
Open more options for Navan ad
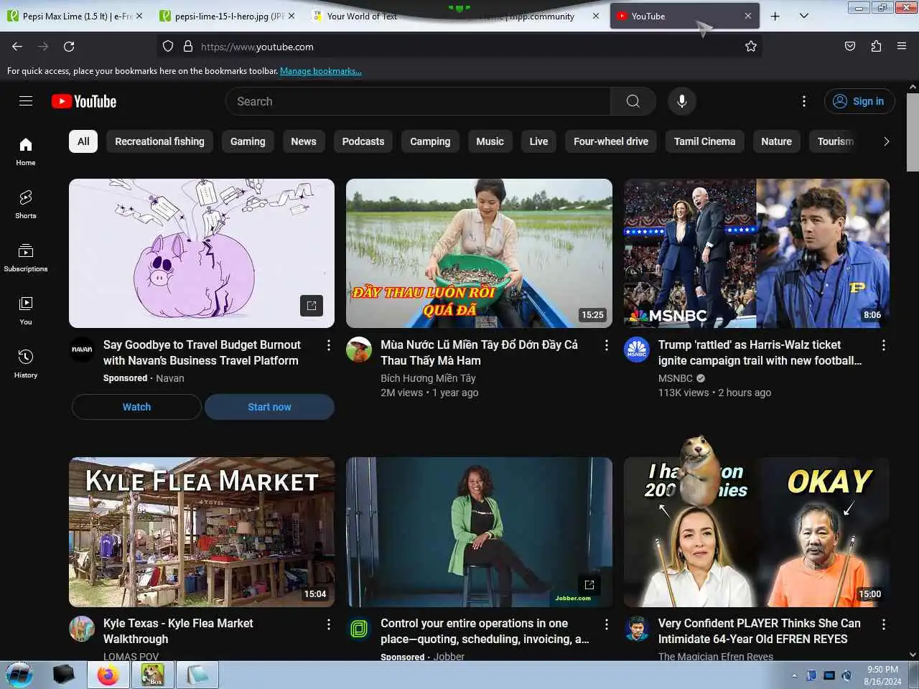tap(329, 345)
